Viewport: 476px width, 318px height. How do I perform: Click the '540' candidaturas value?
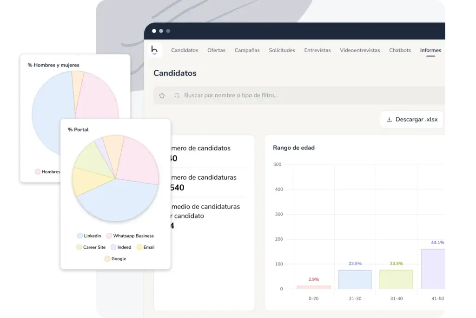pyautogui.click(x=177, y=188)
